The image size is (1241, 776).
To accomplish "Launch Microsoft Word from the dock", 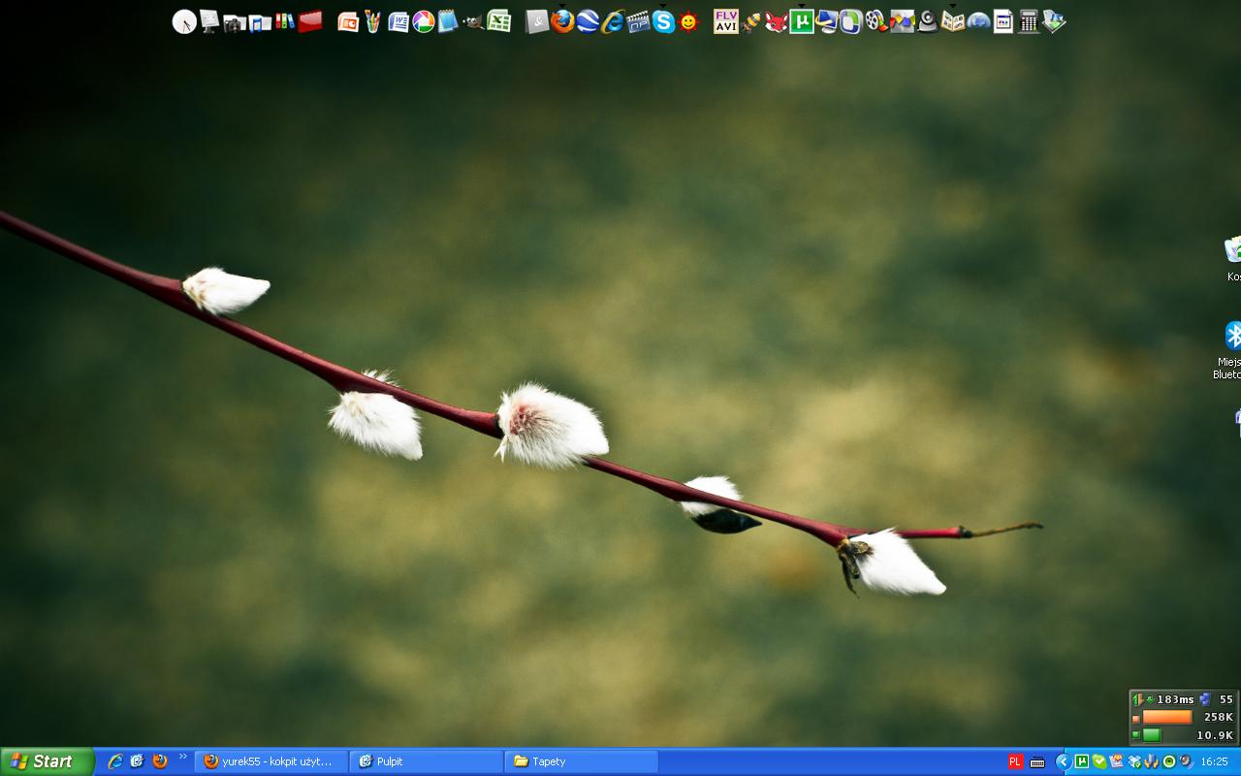I will click(398, 21).
